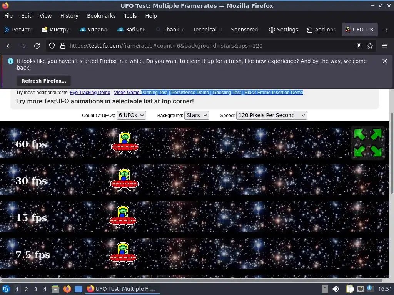This screenshot has width=394, height=295.
Task: Reload the page with the refresh icon
Action: tap(37, 46)
